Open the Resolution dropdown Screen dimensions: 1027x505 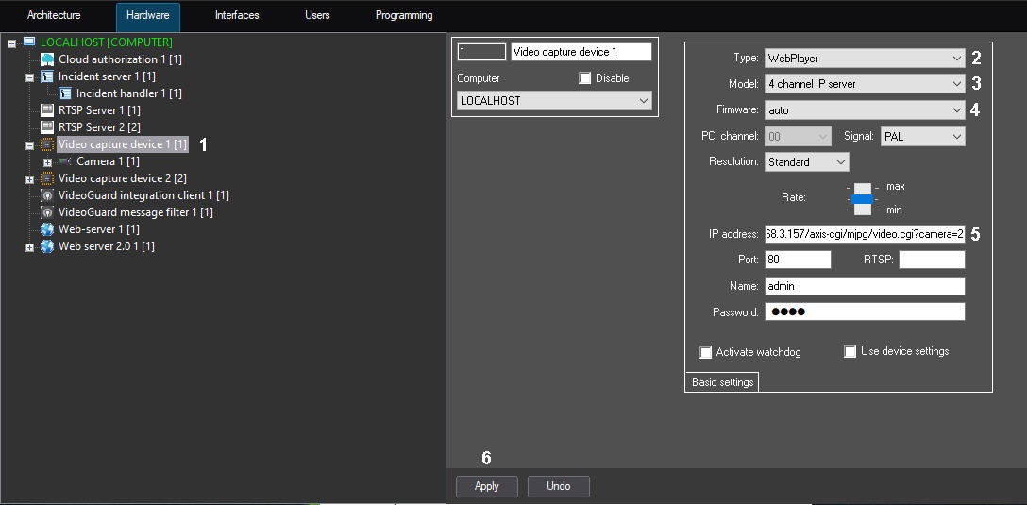coord(806,161)
